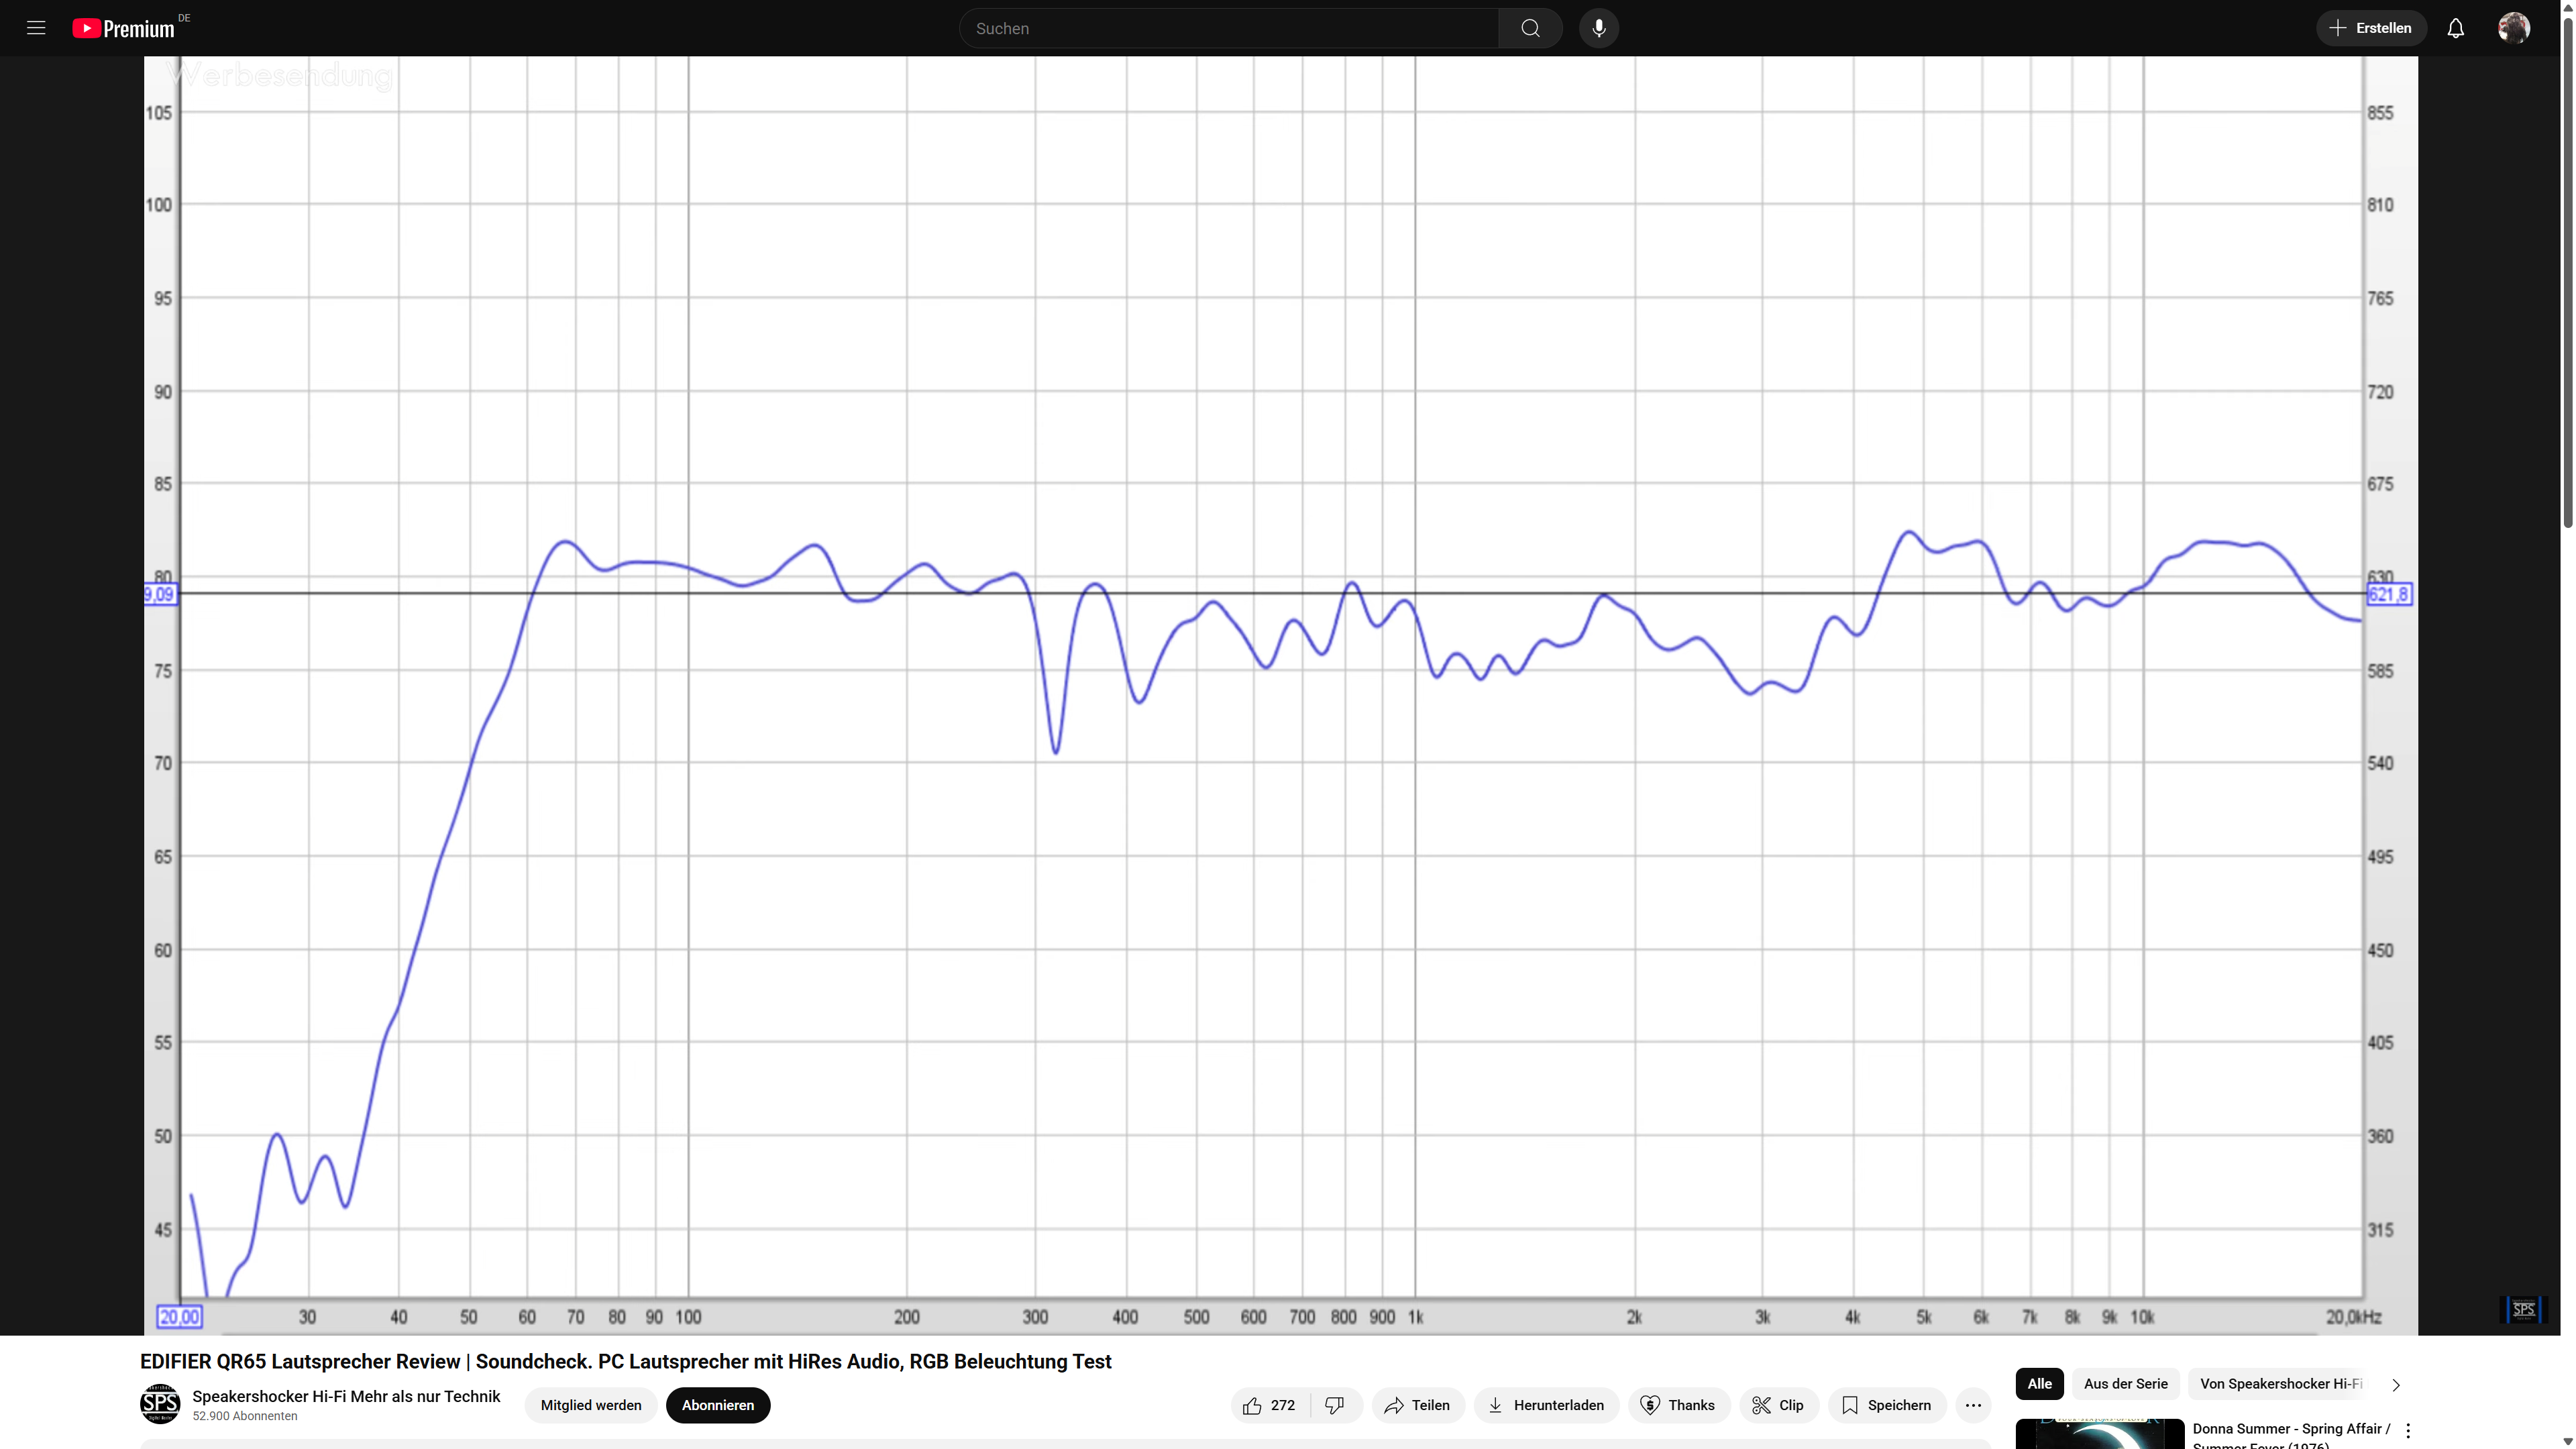Save the video via Speichern
This screenshot has height=1449, width=2576.
click(1886, 1405)
